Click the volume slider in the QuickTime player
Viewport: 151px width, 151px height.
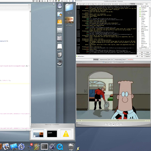pyautogui.click(x=80, y=123)
